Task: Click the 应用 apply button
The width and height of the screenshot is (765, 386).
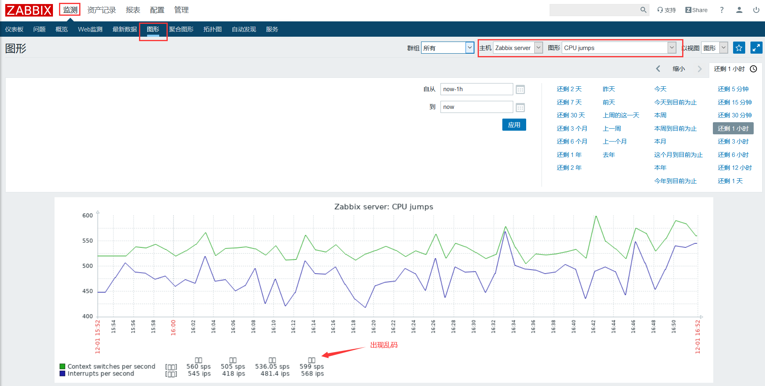Action: [x=514, y=125]
